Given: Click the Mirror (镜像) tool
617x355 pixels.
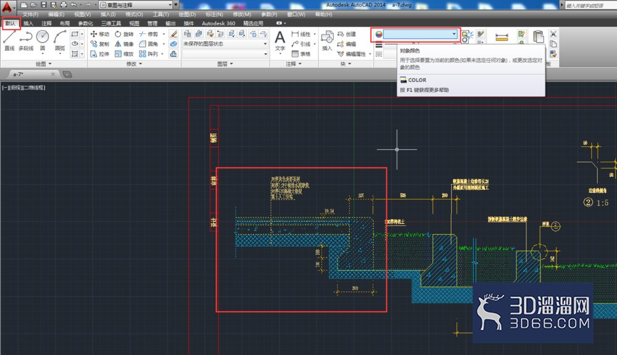Looking at the screenshot, I should [124, 44].
